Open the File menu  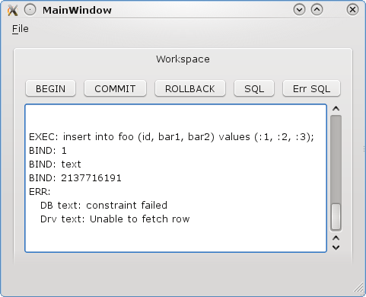[21, 29]
